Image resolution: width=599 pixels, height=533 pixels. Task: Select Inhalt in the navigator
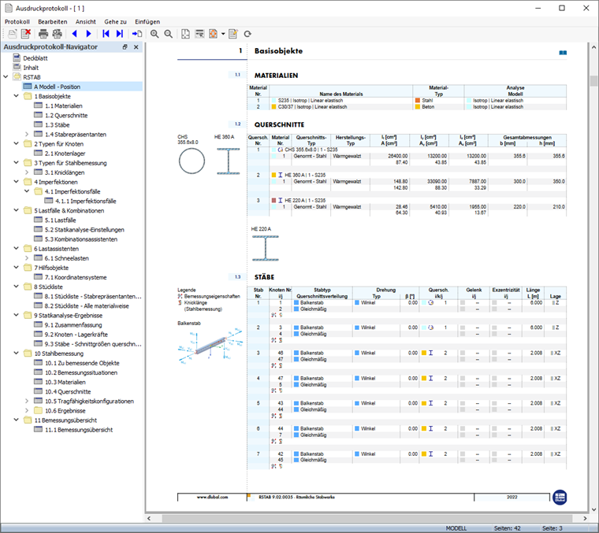[31, 68]
